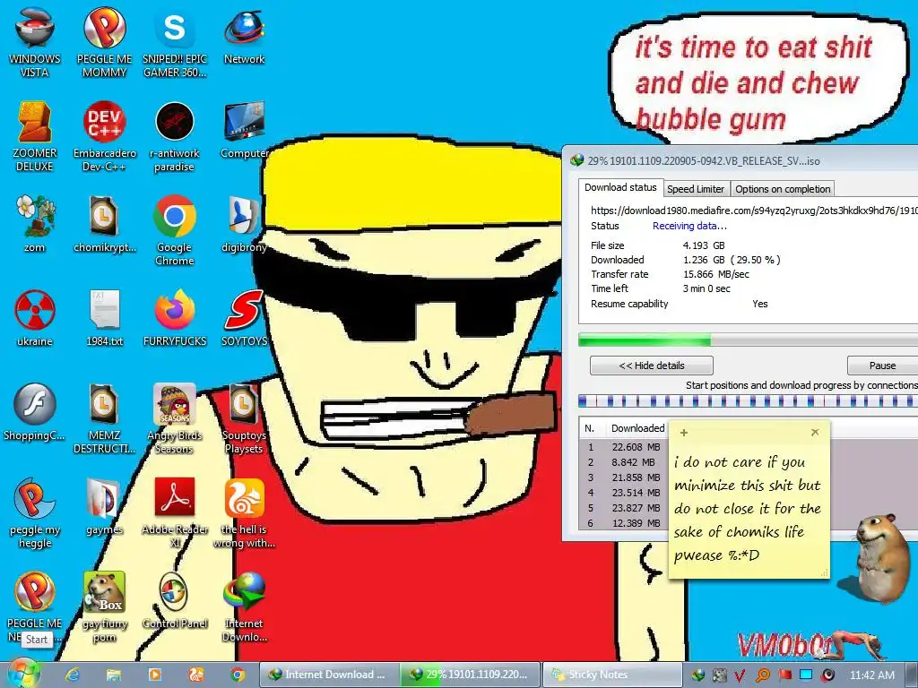Click the Windows Start orb
The width and height of the screenshot is (918, 688).
(x=23, y=674)
